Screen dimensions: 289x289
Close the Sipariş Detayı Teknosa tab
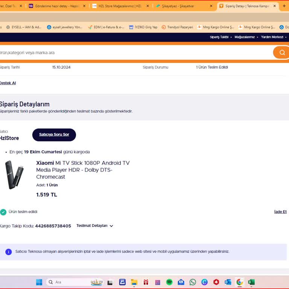tap(275, 6)
